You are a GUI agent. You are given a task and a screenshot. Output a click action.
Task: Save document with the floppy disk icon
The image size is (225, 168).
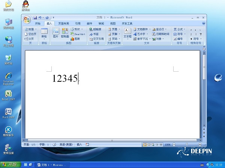35,18
